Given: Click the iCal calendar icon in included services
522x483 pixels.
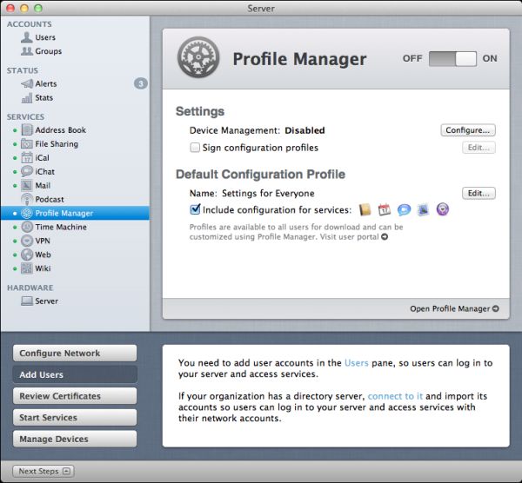Looking at the screenshot, I should [385, 209].
